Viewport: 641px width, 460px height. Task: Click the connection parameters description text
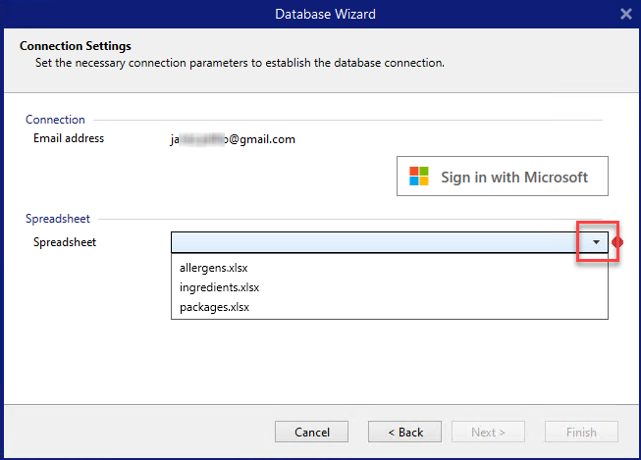pos(239,63)
